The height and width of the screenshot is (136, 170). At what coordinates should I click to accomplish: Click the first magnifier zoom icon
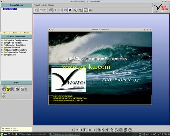pos(112,130)
